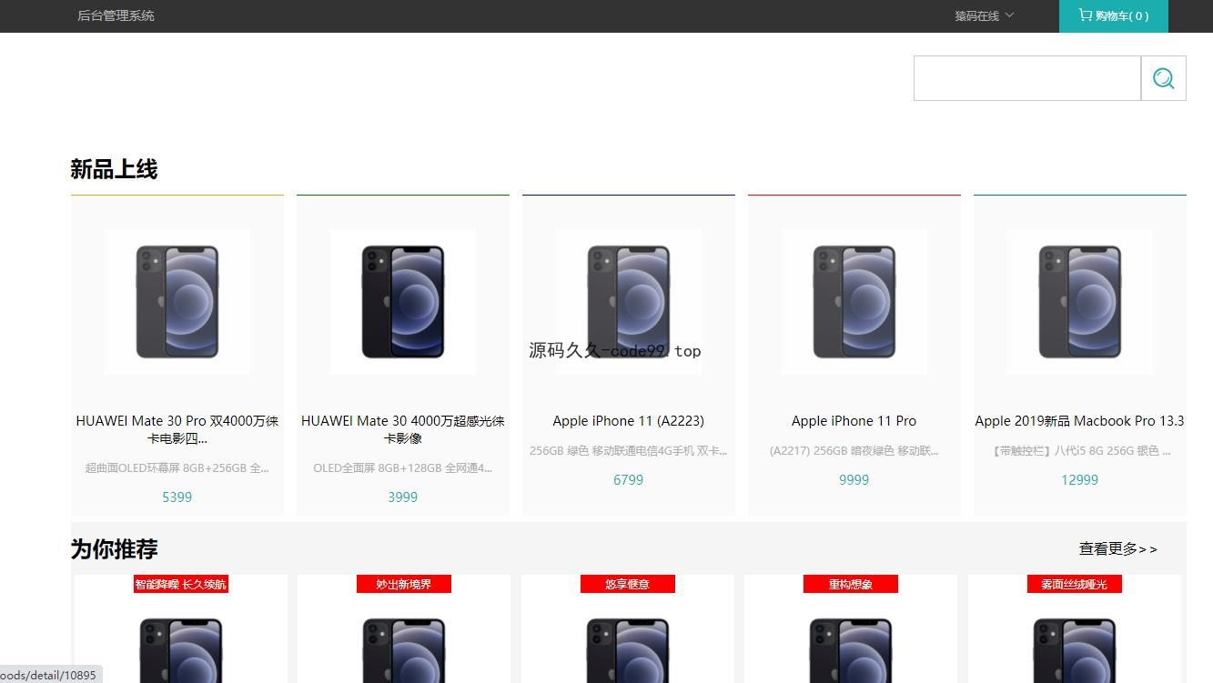This screenshot has height=683, width=1213.
Task: Click the 悠享惬意 red tag
Action: click(x=628, y=584)
